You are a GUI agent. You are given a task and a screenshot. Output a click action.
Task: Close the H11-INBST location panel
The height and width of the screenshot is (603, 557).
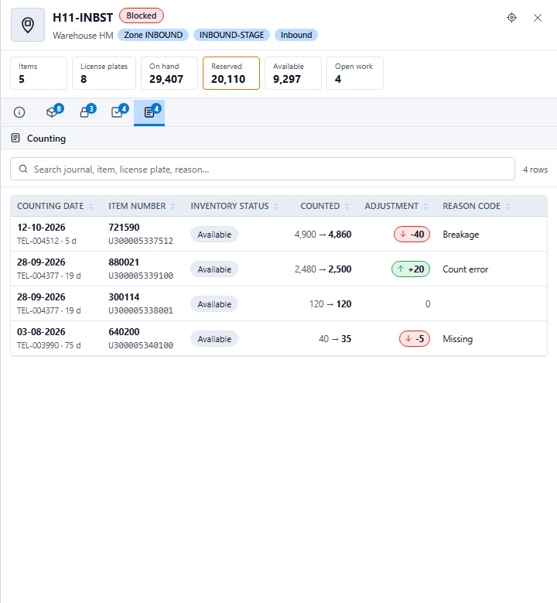click(x=538, y=18)
